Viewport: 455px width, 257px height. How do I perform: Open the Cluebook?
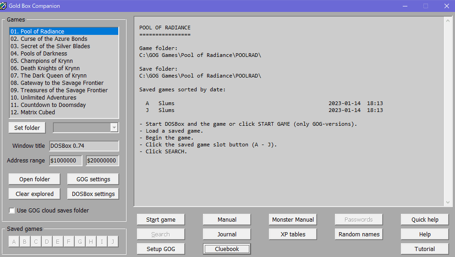[x=227, y=249]
